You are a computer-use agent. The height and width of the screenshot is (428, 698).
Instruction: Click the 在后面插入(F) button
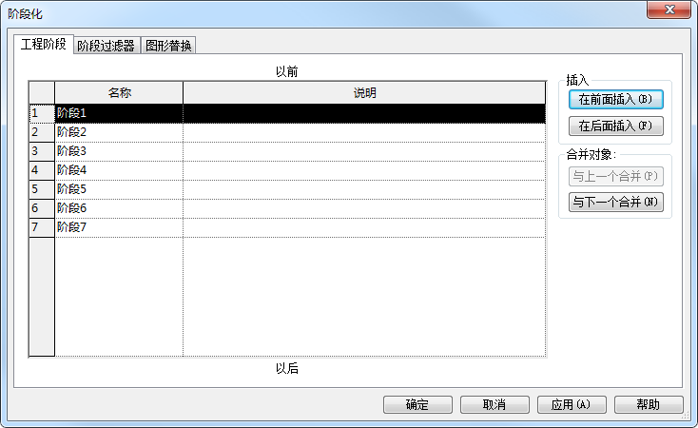[x=615, y=126]
